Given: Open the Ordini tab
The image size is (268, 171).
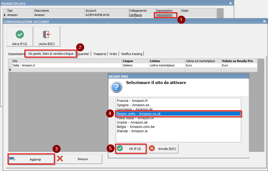Looking at the screenshot, I should 113,54.
